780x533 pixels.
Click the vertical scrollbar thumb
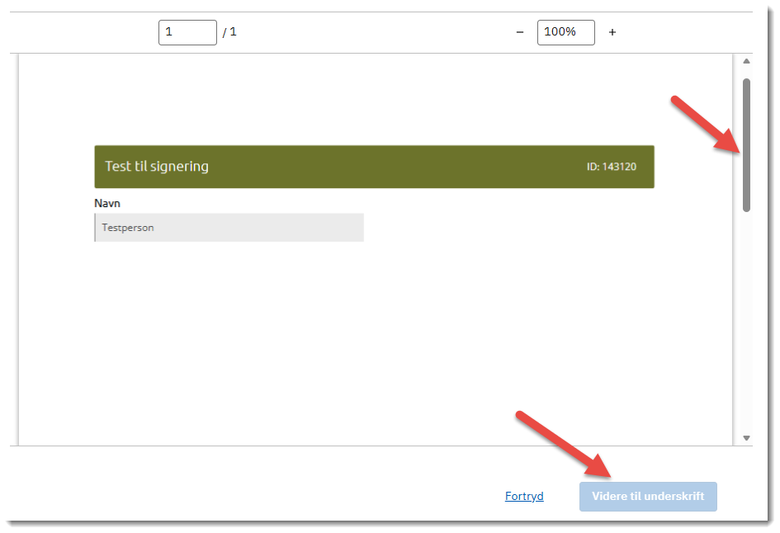(746, 144)
